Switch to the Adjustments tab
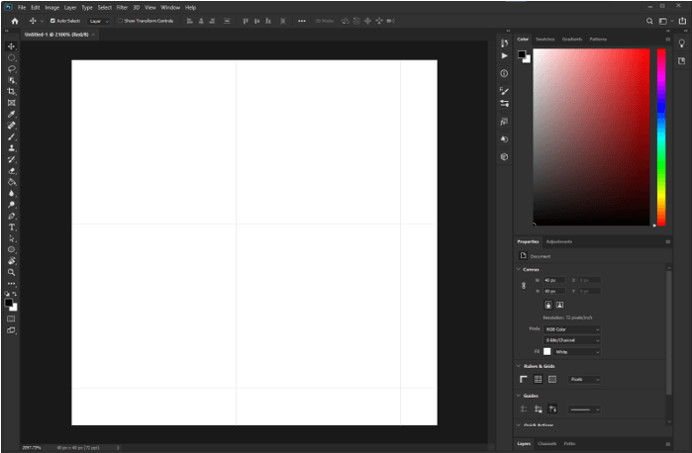The image size is (692, 453). click(x=559, y=241)
